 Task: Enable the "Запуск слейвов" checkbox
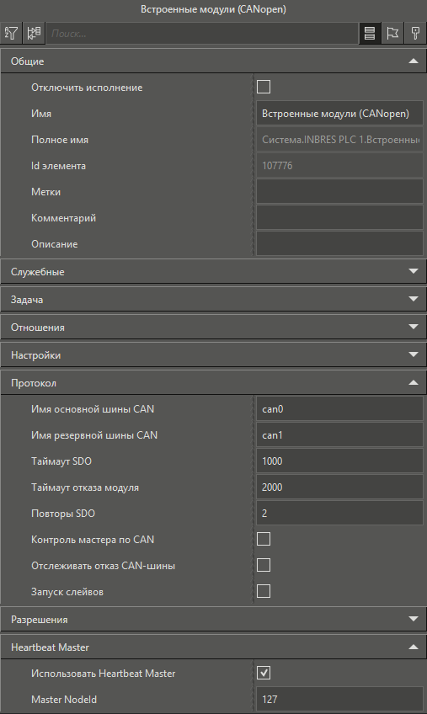click(264, 591)
